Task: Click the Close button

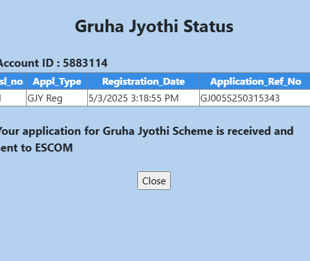Action: [154, 181]
